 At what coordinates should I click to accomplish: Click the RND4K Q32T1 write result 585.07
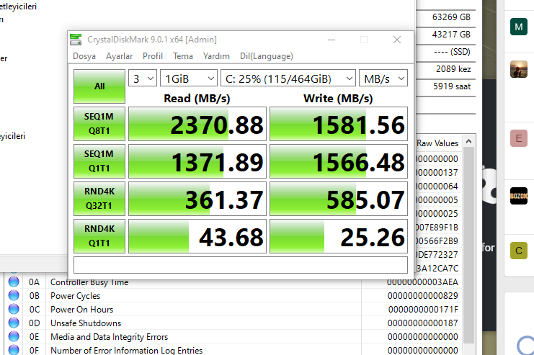tap(339, 199)
